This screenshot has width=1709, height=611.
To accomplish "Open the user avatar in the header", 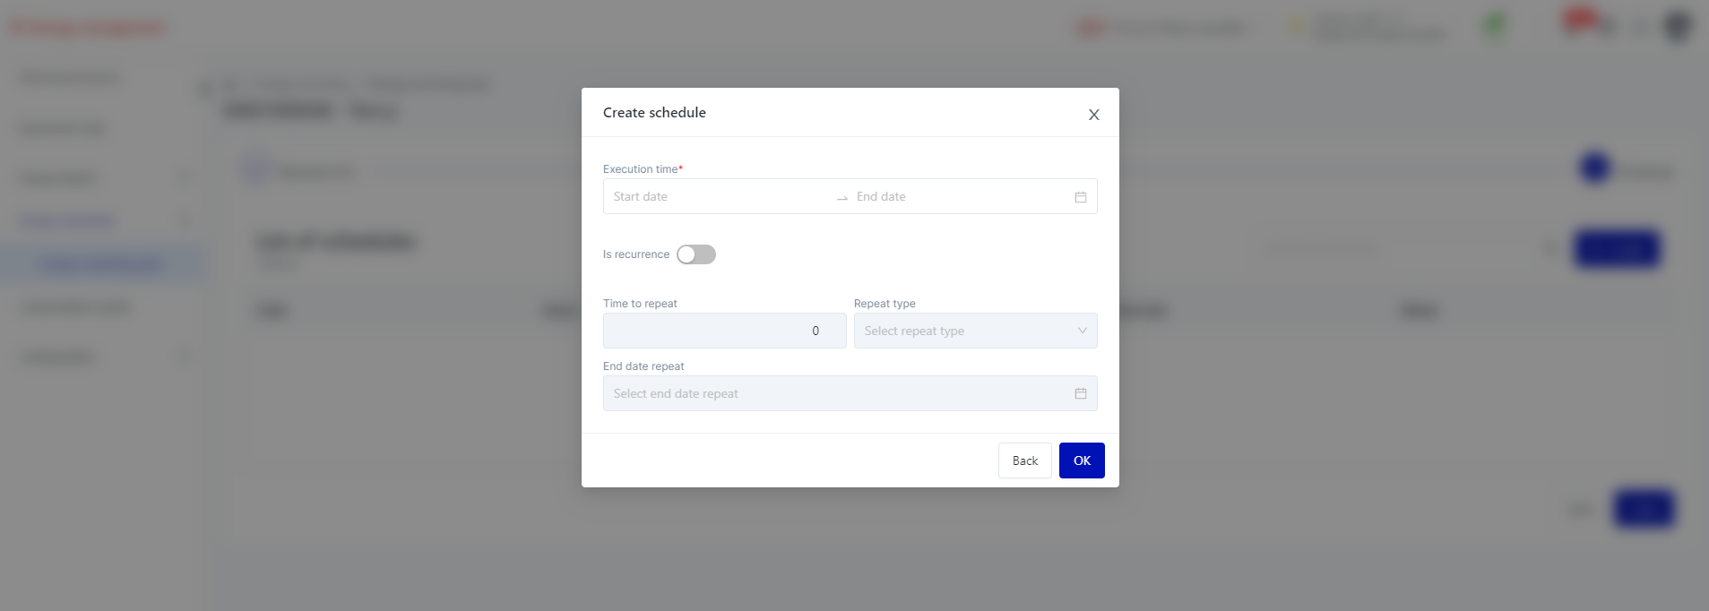I will pos(1677,27).
